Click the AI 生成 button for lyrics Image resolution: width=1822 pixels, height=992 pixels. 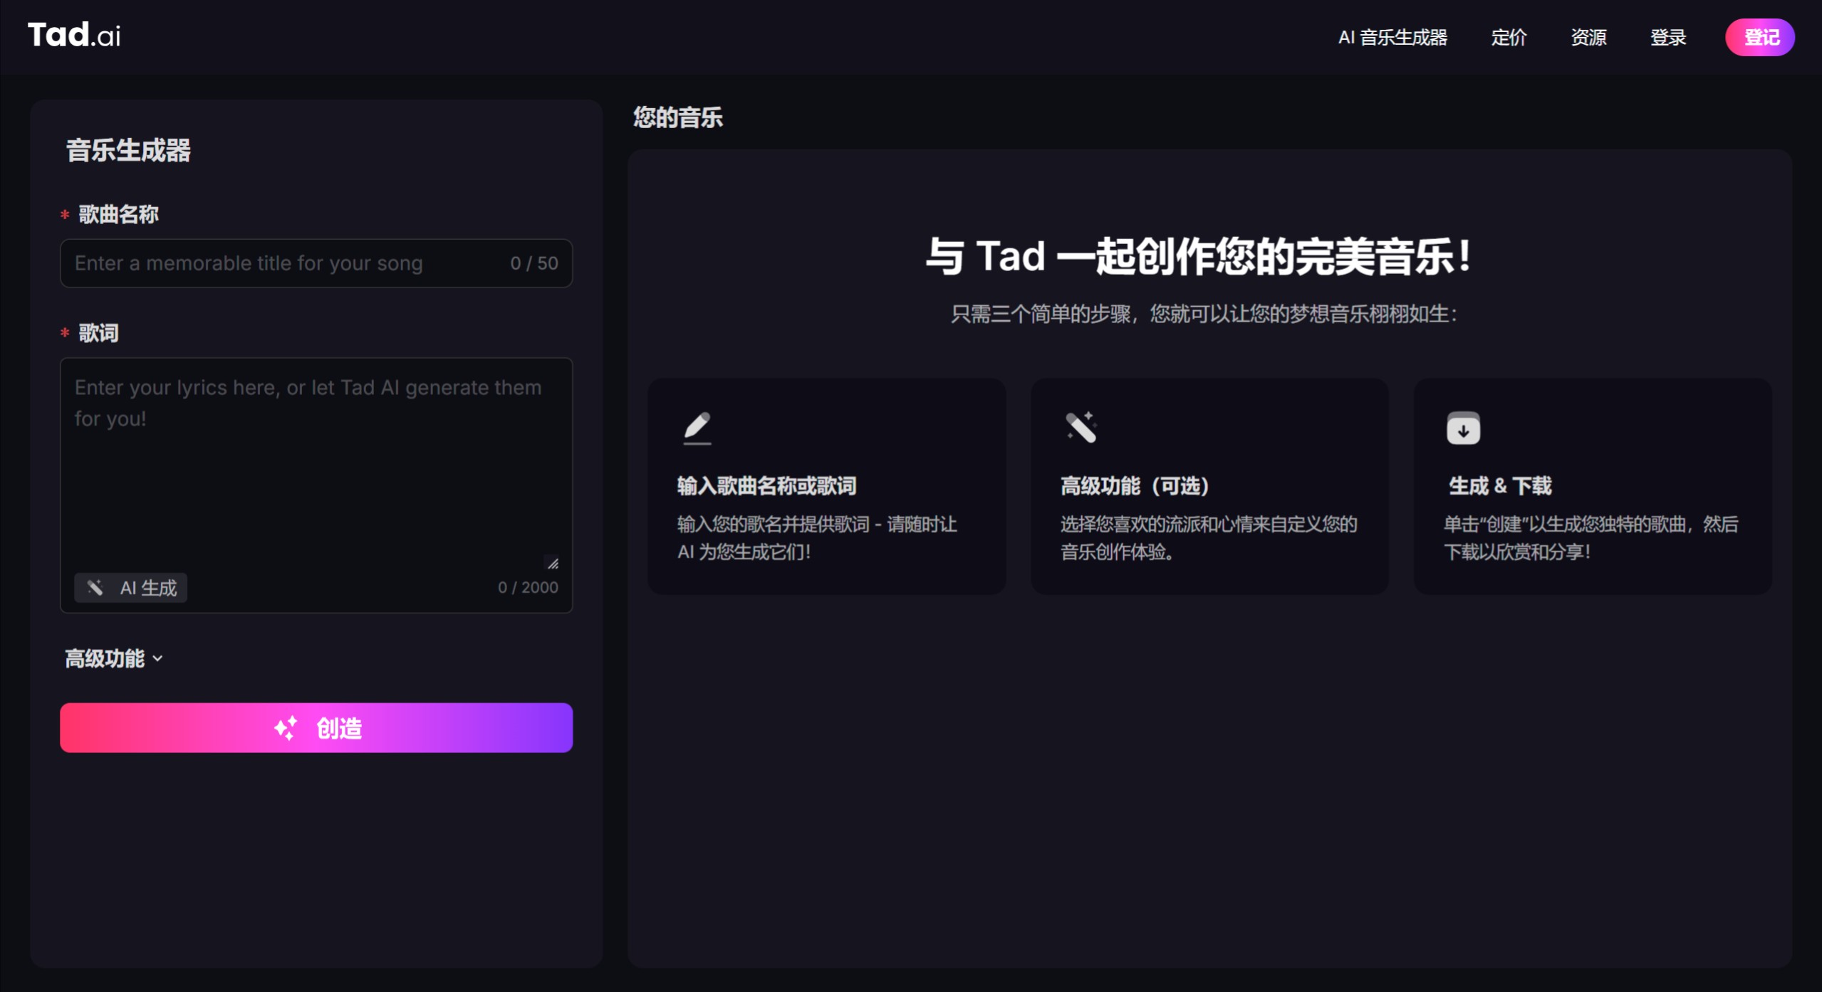pos(130,587)
